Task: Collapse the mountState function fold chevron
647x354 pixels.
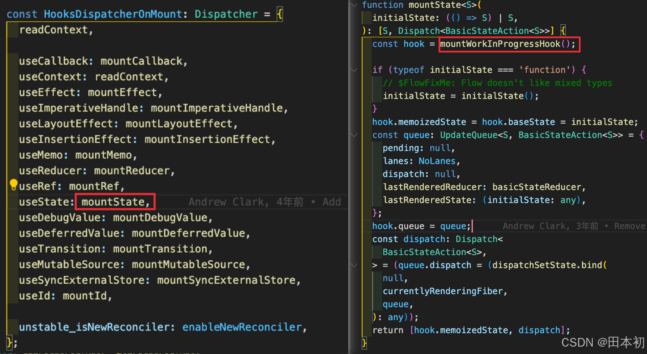Action: coord(354,5)
